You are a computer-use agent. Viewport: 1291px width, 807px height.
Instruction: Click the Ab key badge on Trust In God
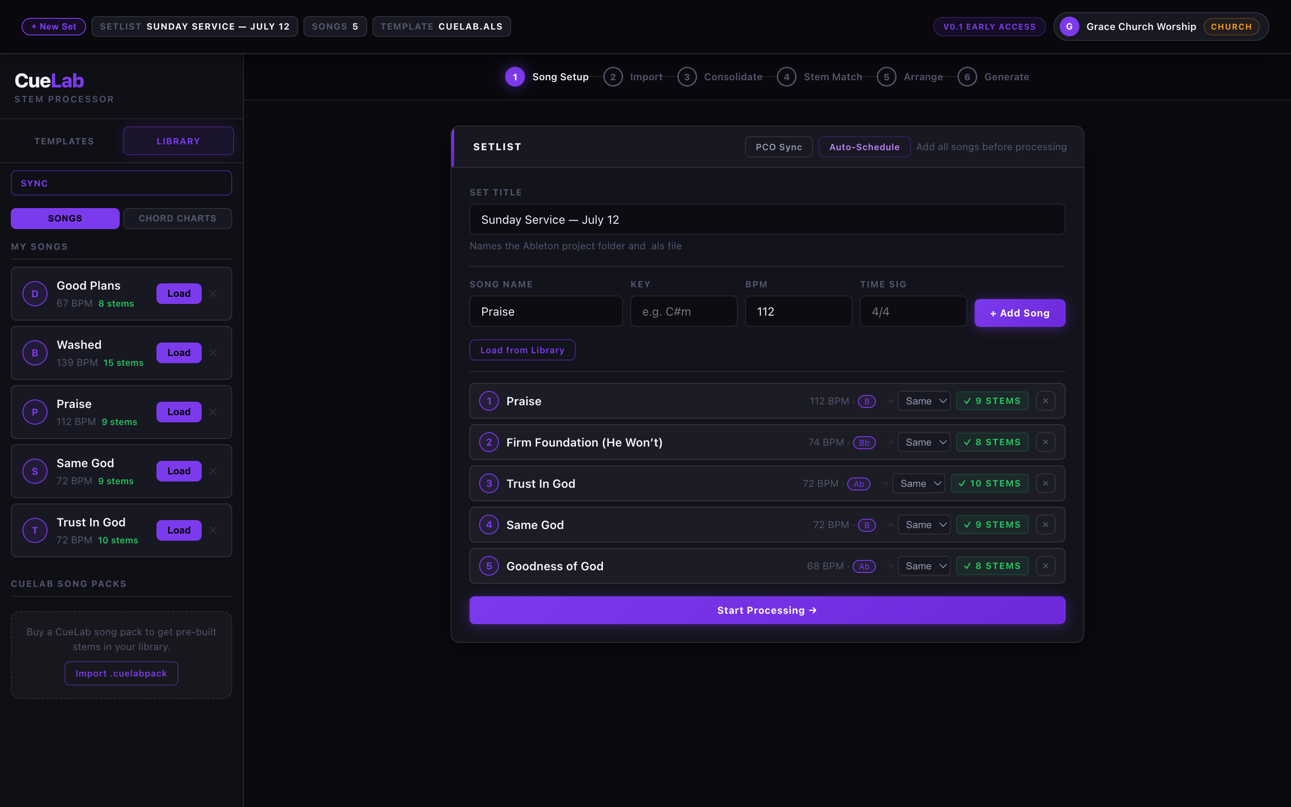tap(859, 484)
